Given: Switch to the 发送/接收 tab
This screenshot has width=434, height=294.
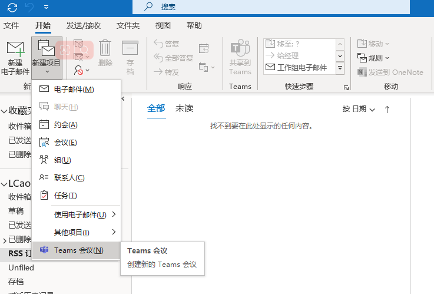Looking at the screenshot, I should coord(83,25).
